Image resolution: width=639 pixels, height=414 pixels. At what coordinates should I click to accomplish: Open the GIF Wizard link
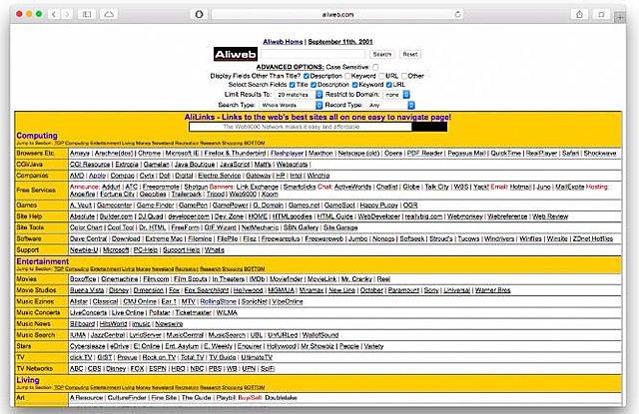(220, 227)
